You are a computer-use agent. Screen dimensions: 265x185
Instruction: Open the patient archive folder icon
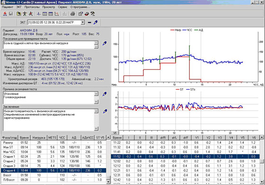[19, 14]
